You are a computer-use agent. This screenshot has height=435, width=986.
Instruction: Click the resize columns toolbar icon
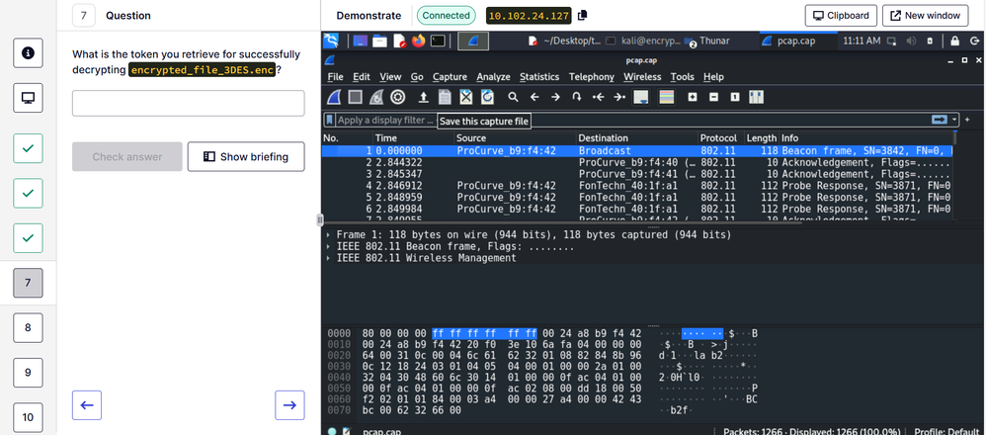pyautogui.click(x=757, y=97)
